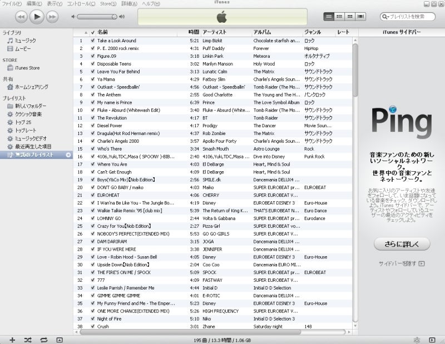445x344 pixels.
Task: Click the Genius icon in status bar
Action: pos(417,340)
